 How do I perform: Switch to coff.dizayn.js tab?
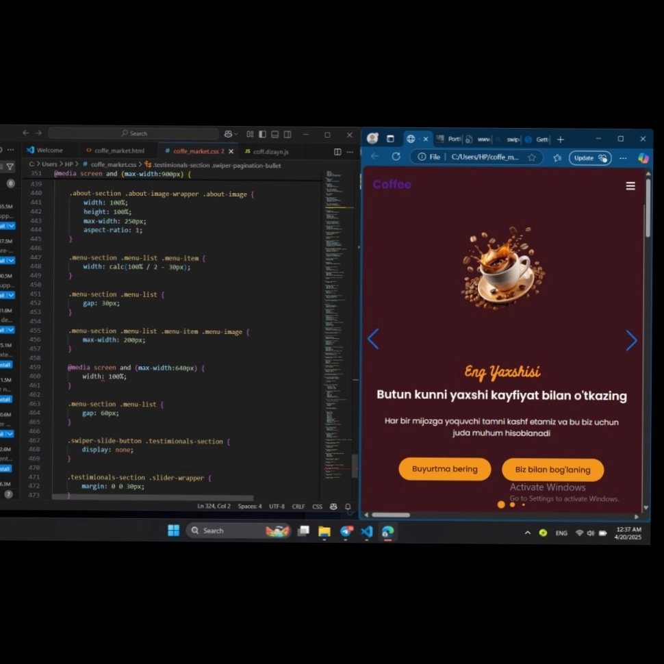(270, 151)
